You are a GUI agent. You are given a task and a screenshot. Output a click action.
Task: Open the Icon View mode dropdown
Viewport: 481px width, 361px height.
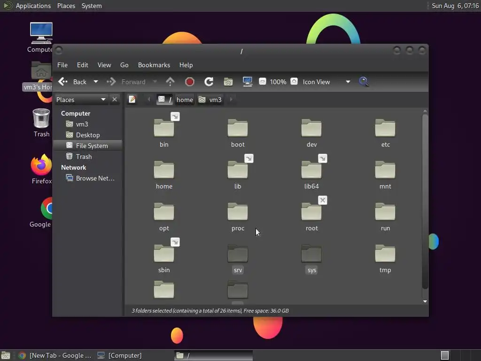point(326,82)
